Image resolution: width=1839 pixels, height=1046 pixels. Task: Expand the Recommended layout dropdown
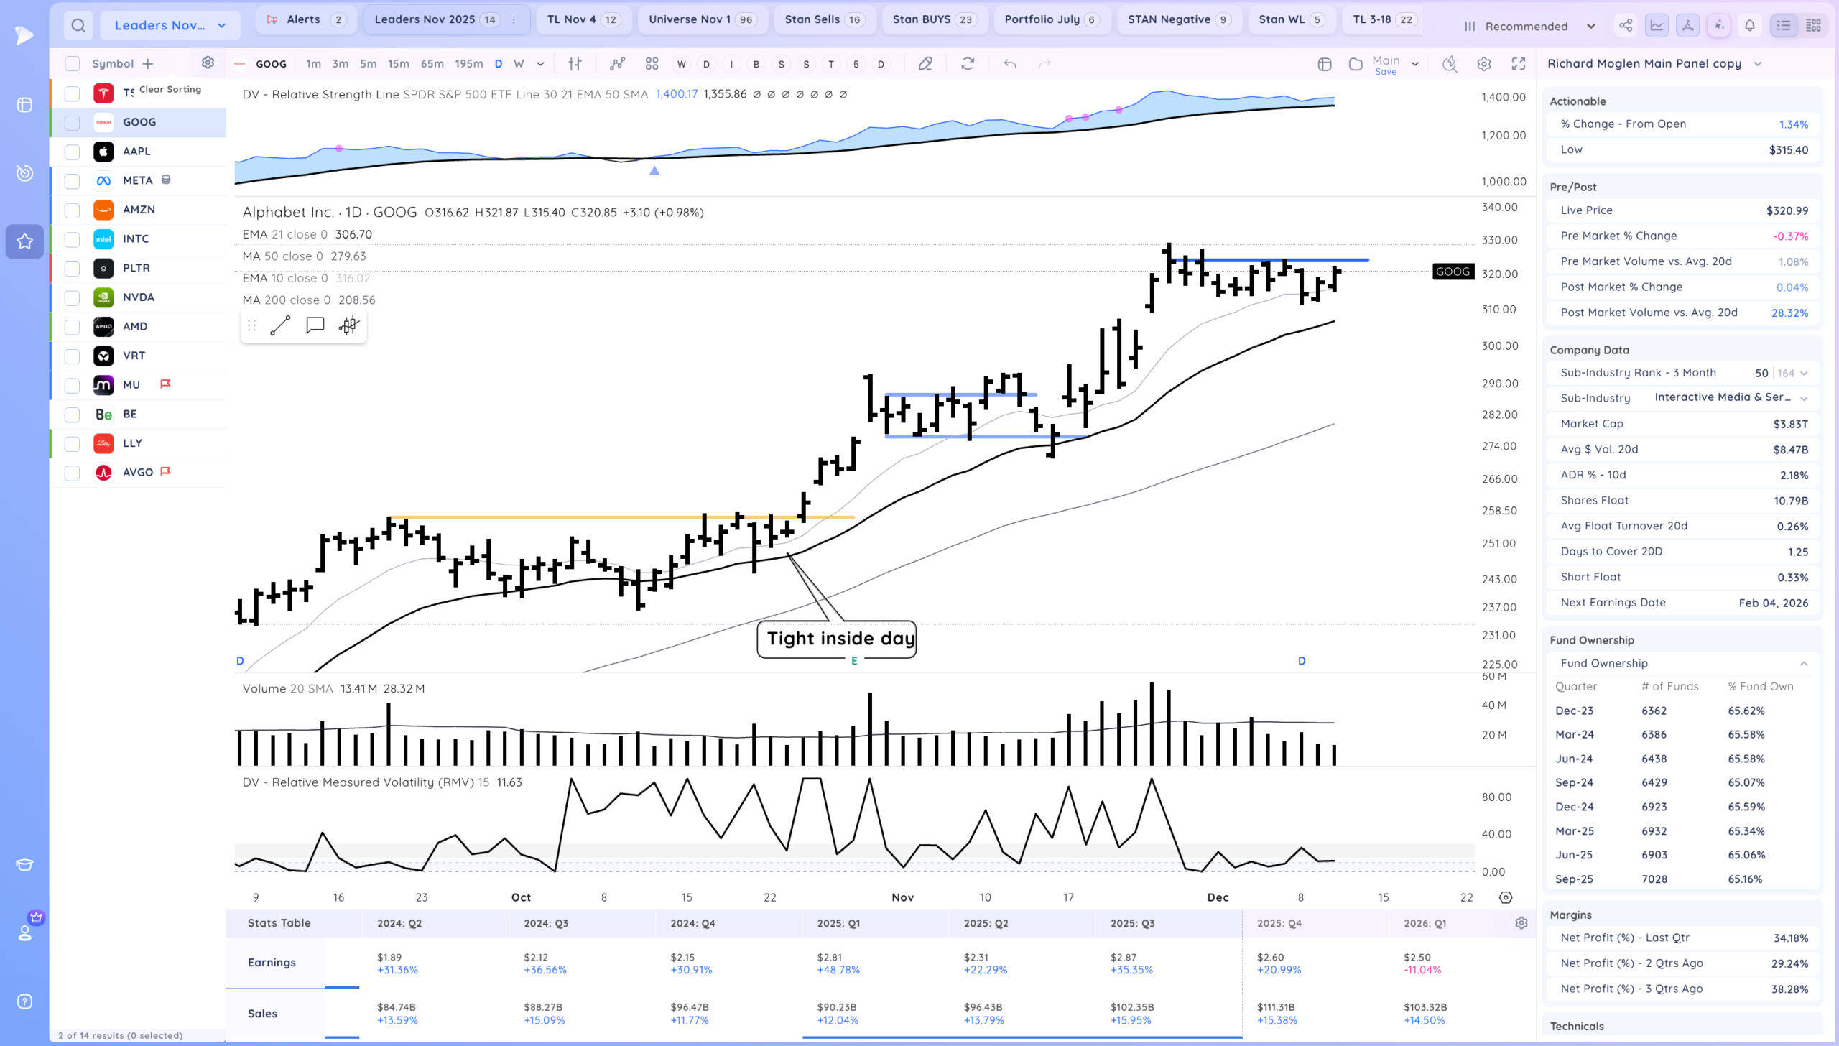1530,26
